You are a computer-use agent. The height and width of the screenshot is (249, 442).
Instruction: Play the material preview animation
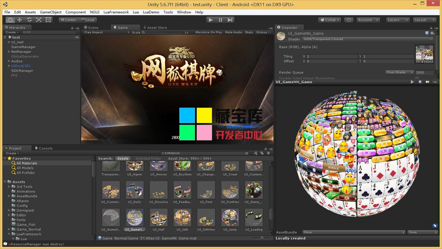pos(412,82)
